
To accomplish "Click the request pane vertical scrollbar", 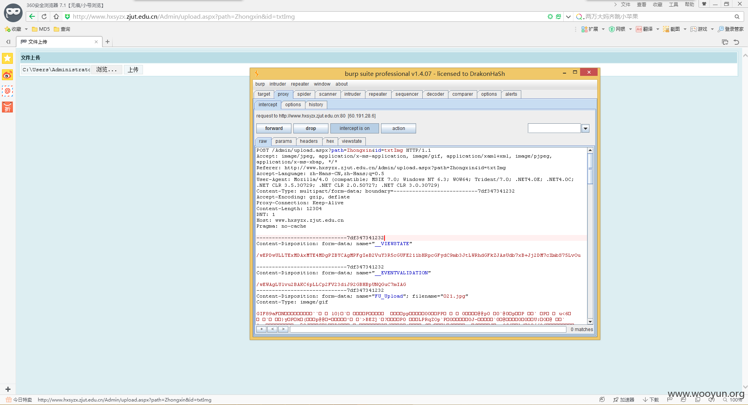I will tap(590, 236).
